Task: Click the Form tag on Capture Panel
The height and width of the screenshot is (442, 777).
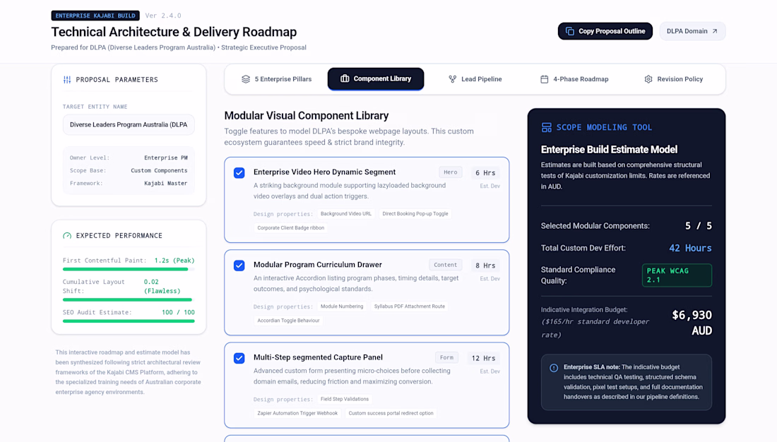Action: pyautogui.click(x=446, y=357)
